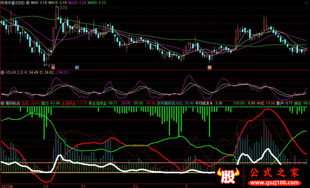The image size is (310, 188).
Task: Click the 涨 event marker under the chart
Action: pos(53,67)
